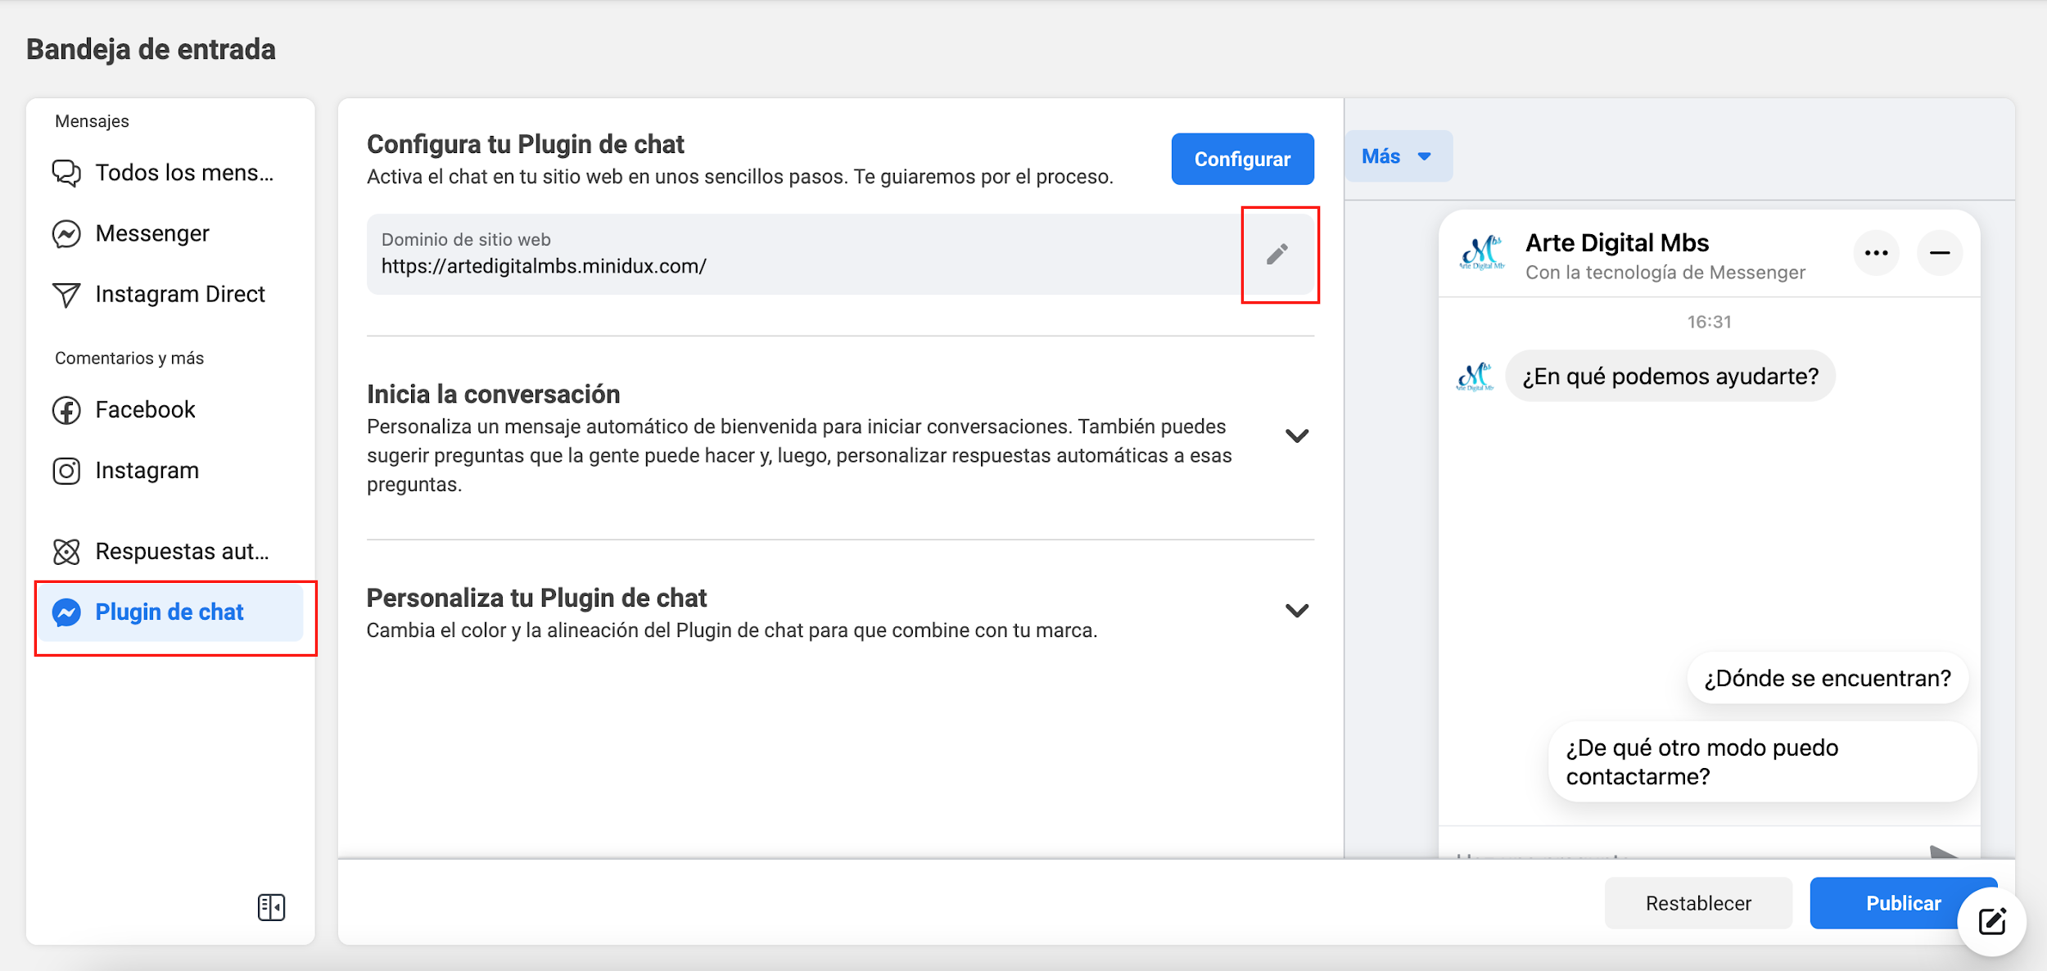Click the pencil icon to edit website domain

1277,254
